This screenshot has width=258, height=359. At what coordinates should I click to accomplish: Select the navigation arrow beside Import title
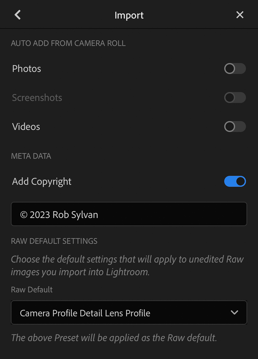tap(17, 15)
